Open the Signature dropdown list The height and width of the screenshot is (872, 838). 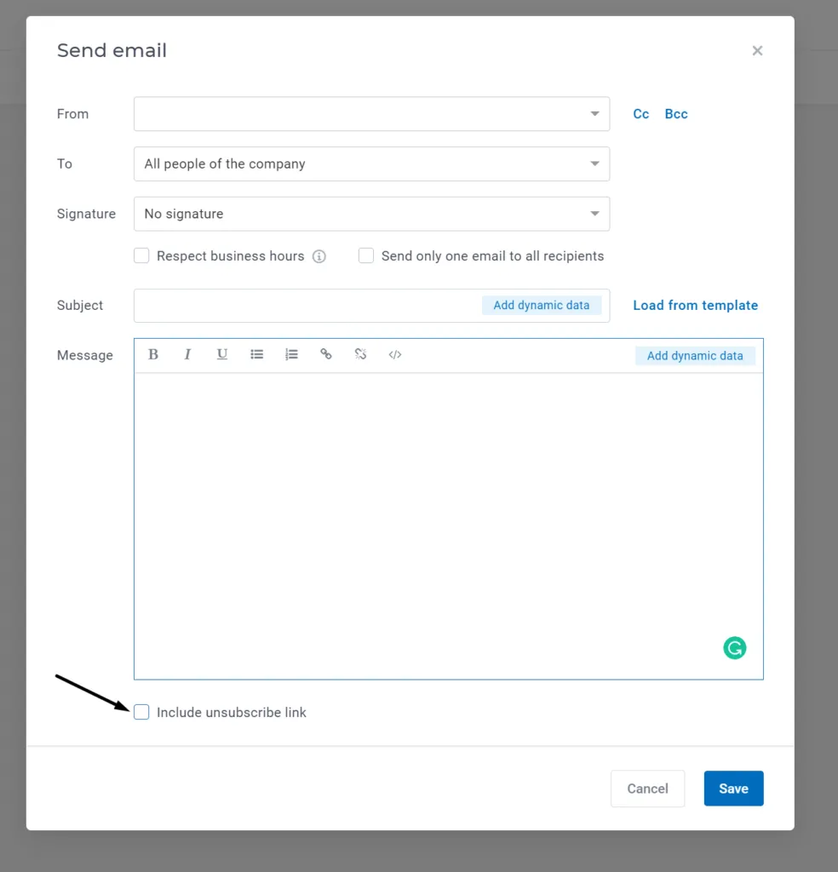(371, 214)
